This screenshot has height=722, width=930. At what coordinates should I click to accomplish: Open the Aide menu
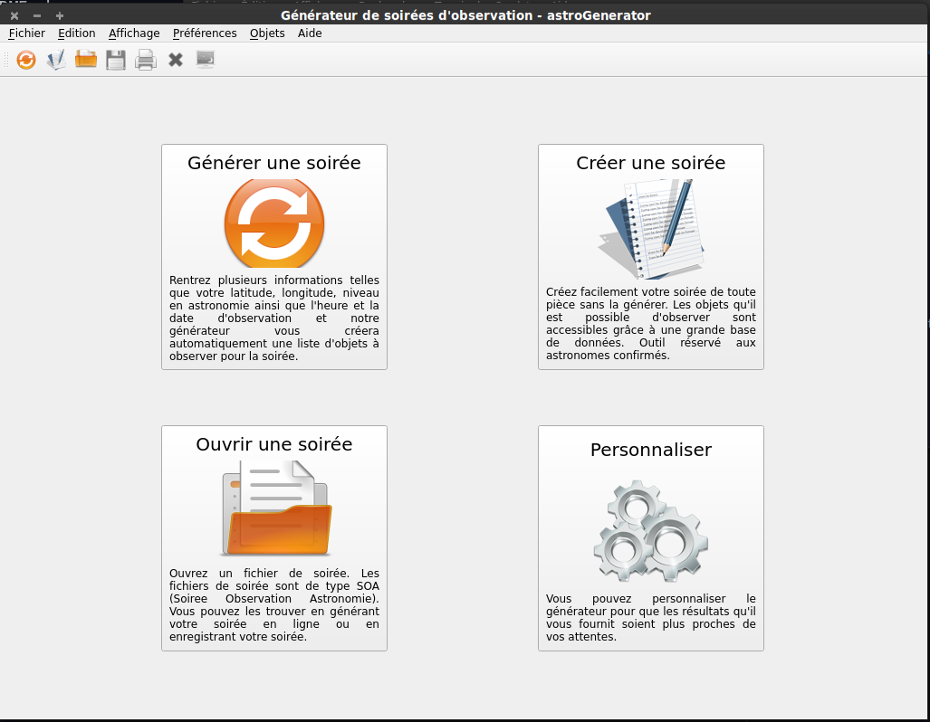[x=310, y=33]
